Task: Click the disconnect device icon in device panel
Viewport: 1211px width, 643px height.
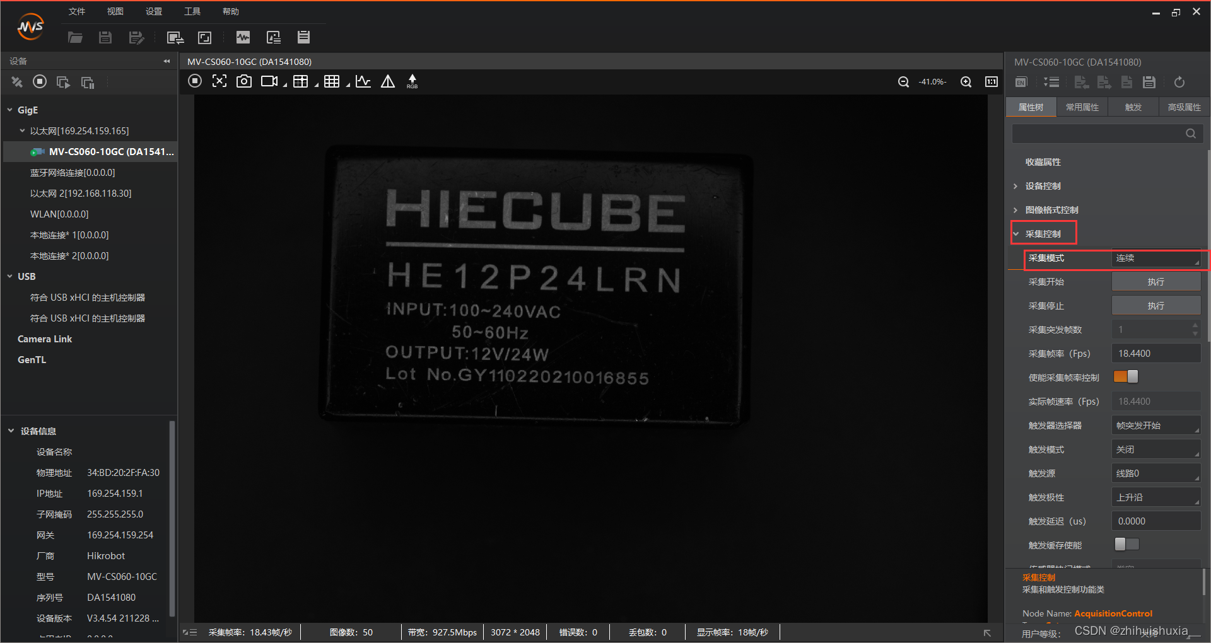Action: point(17,82)
